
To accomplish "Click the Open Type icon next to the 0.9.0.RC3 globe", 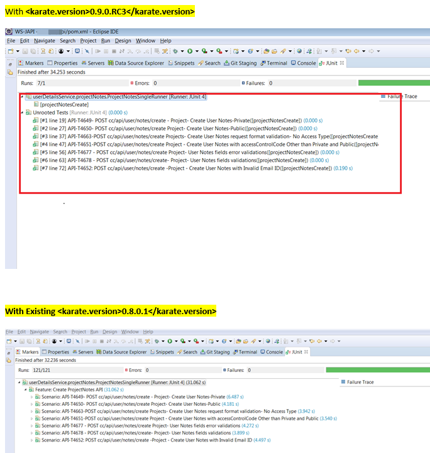I will tap(309, 51).
